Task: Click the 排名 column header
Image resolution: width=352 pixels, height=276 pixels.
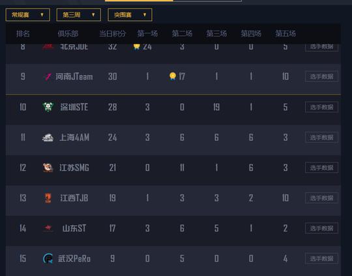Action: [x=23, y=34]
